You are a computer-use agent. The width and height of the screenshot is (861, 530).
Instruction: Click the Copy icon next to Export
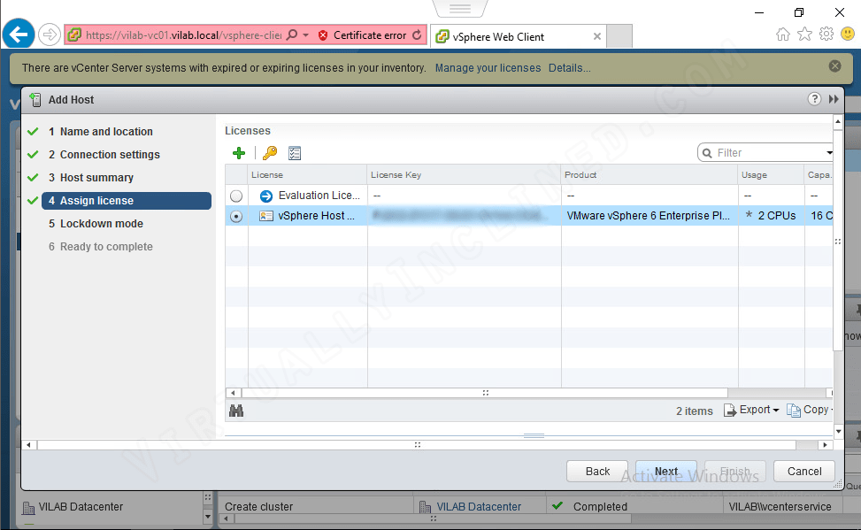[x=795, y=409]
